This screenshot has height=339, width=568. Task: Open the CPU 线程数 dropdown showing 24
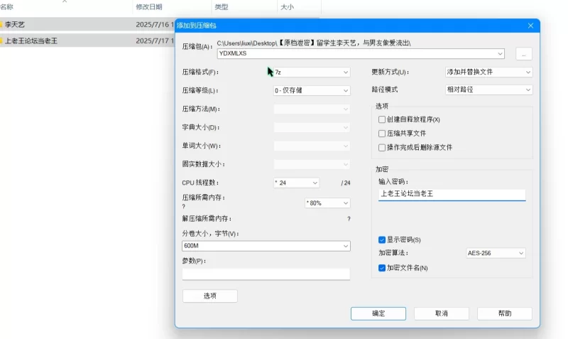pyautogui.click(x=296, y=183)
